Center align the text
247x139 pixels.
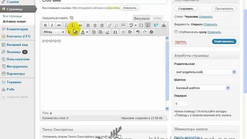coord(95,25)
